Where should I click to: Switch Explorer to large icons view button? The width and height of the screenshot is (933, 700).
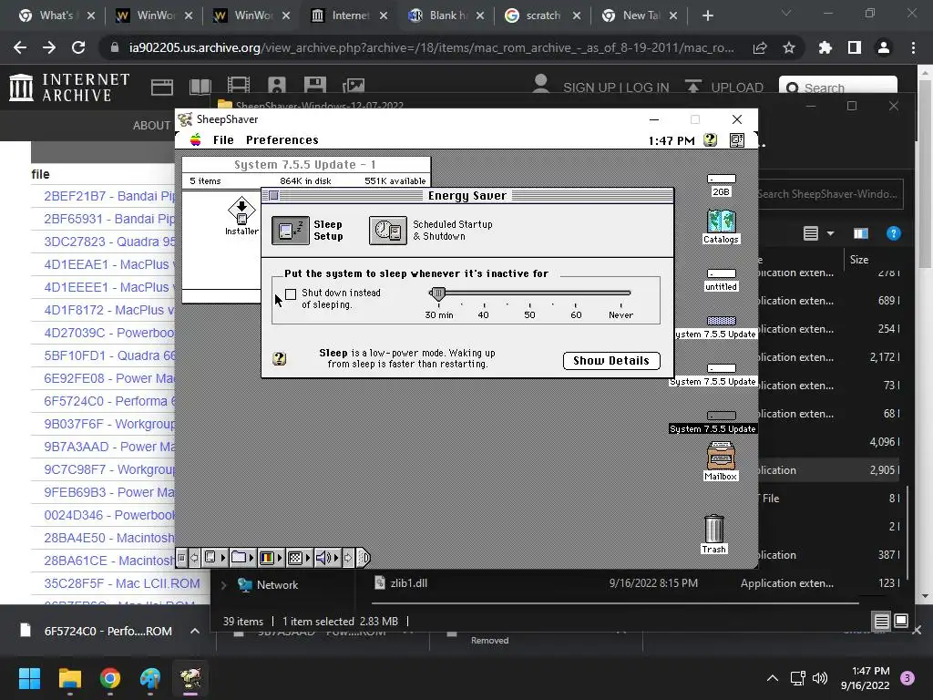[901, 622]
